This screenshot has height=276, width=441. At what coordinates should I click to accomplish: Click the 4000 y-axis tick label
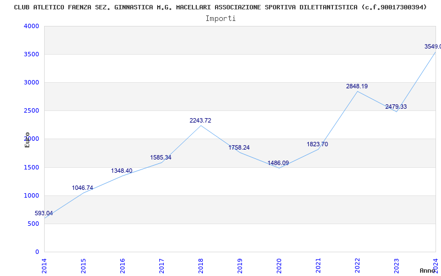coord(31,26)
